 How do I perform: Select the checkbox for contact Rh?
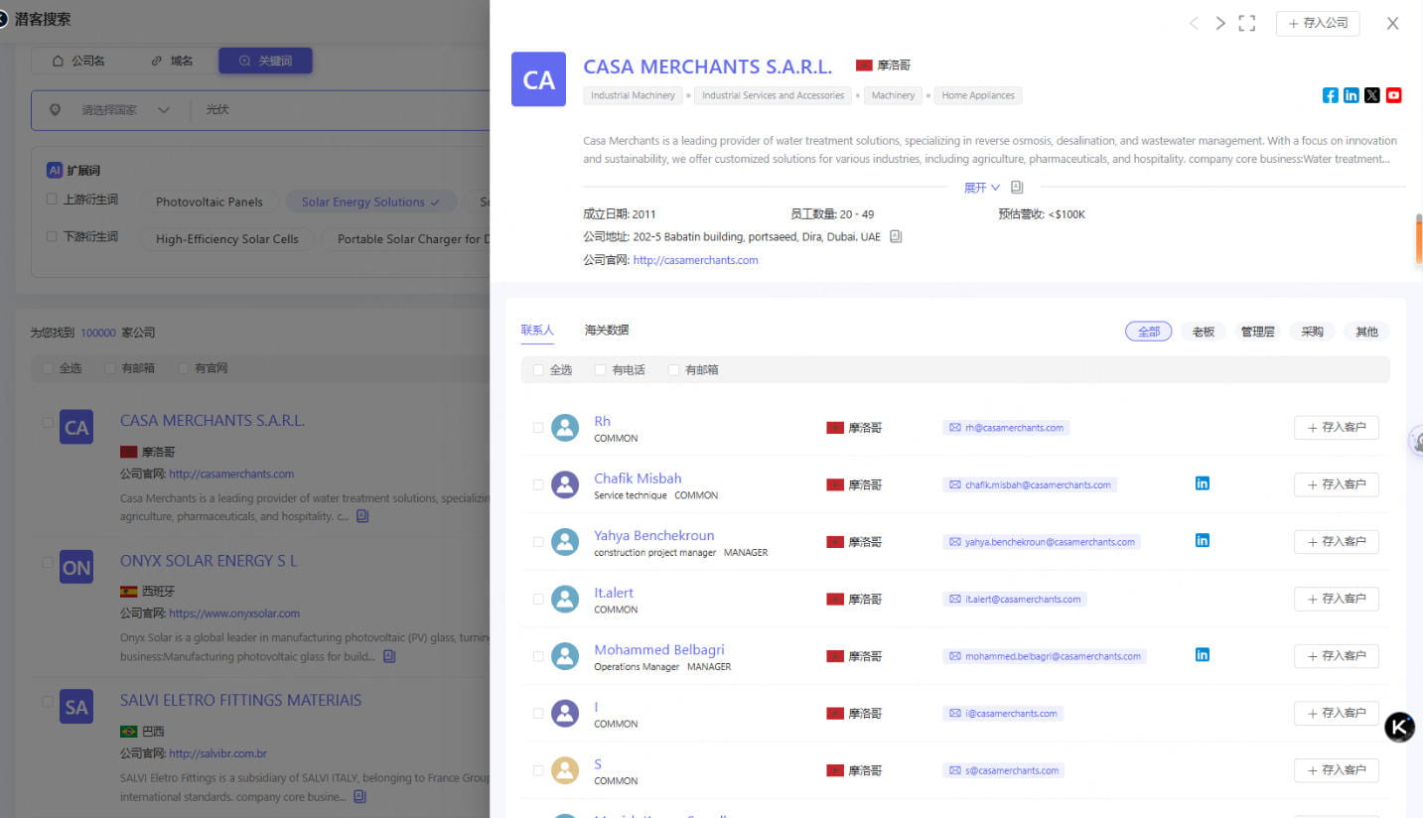[x=538, y=428]
